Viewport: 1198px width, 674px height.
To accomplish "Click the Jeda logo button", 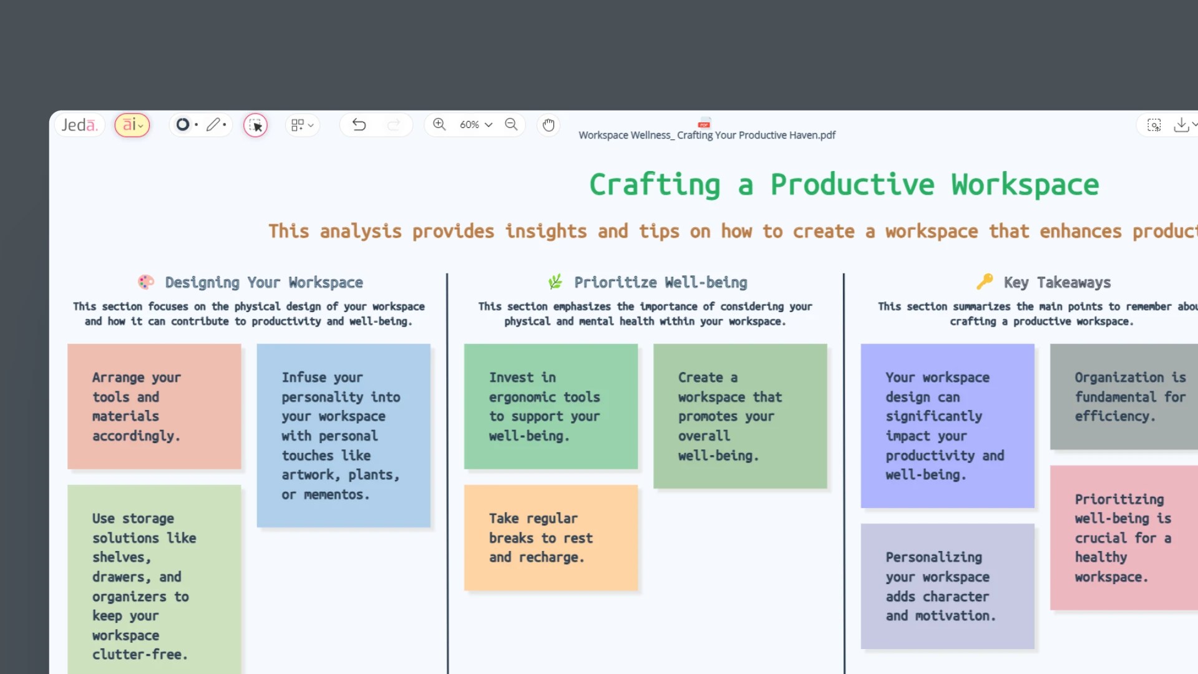I will coord(79,125).
